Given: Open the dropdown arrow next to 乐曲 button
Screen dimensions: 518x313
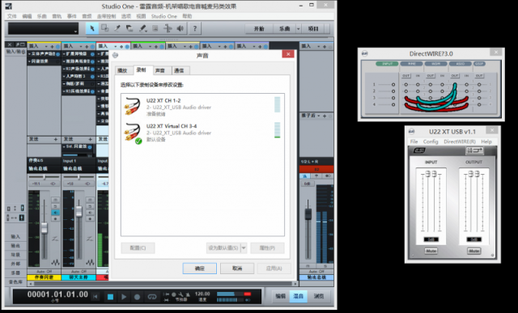Looking at the screenshot, I should [x=299, y=29].
